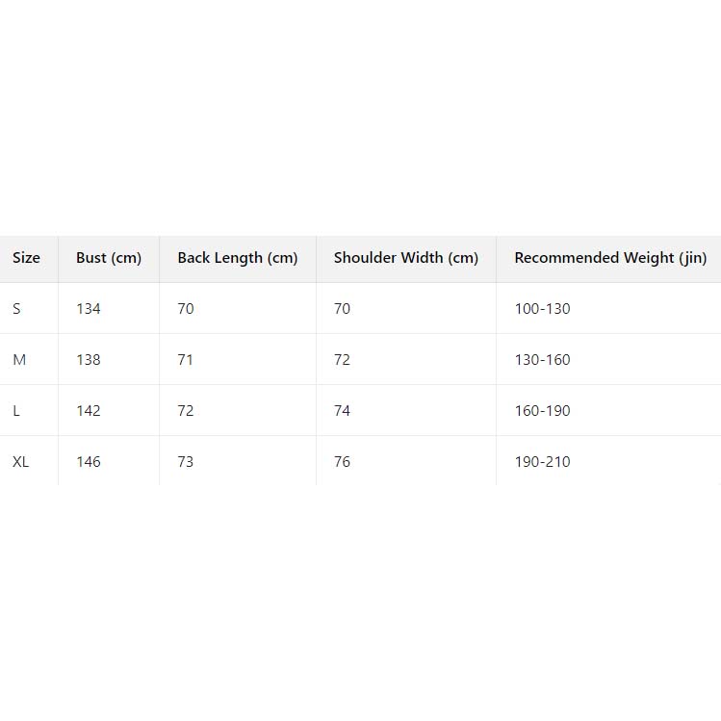Click bust value 138
The height and width of the screenshot is (721, 721).
(x=89, y=360)
